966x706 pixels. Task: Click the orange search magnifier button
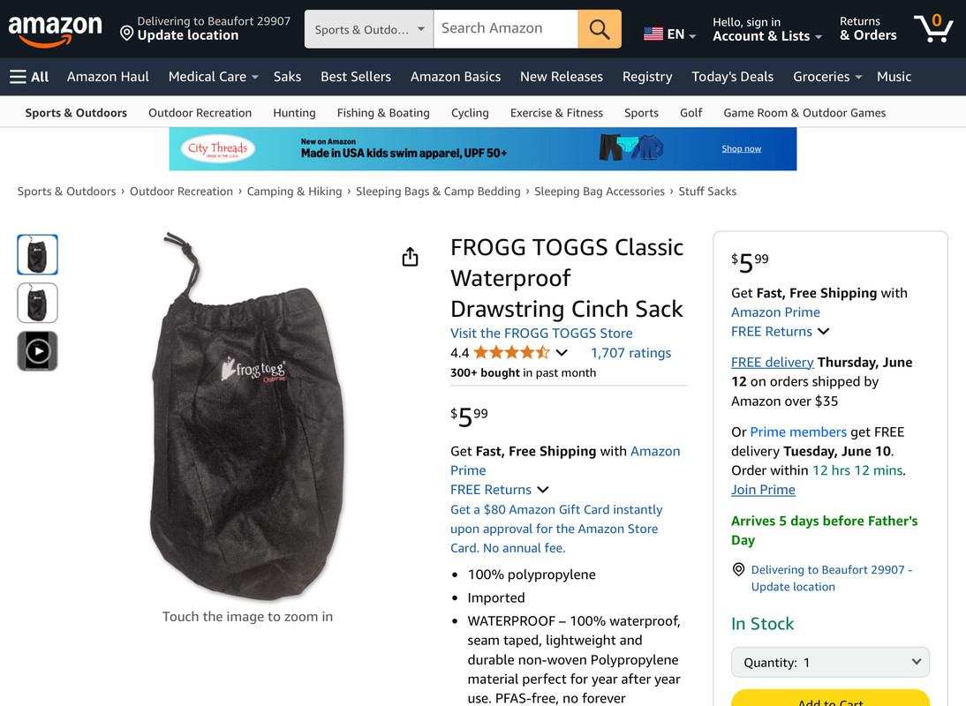(x=600, y=29)
